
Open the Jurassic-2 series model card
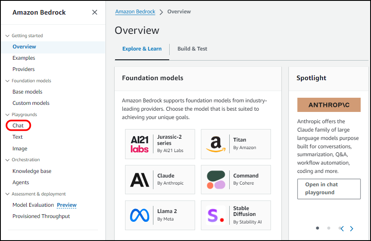tap(160, 144)
